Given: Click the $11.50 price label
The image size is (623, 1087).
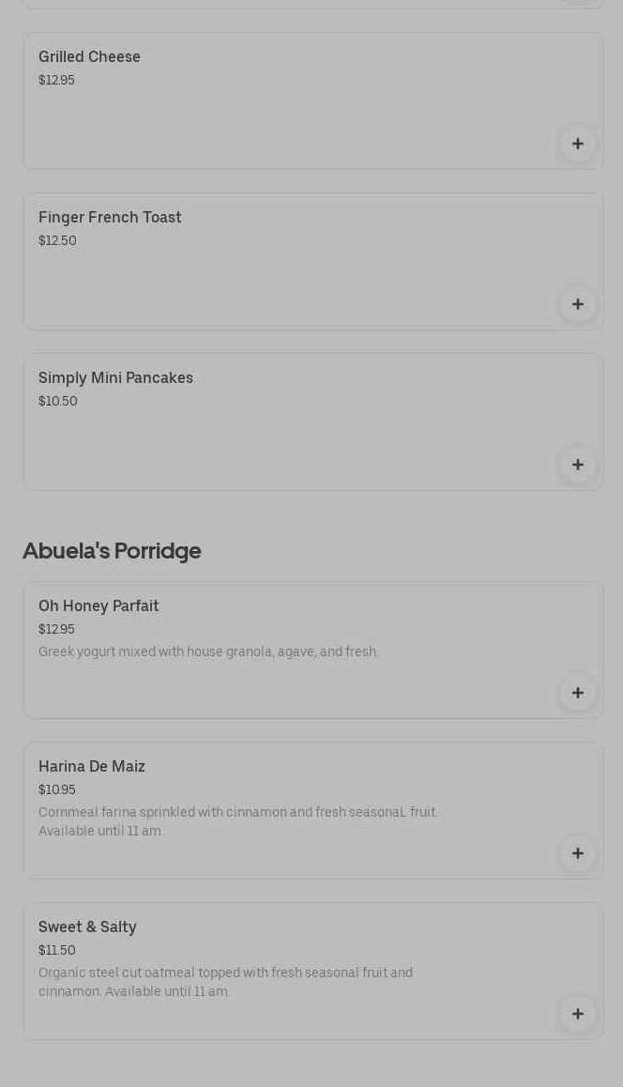Looking at the screenshot, I should (57, 951).
